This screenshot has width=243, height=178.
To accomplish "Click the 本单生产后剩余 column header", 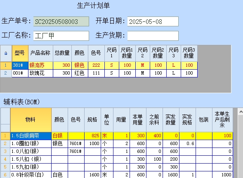I will point(222,120).
